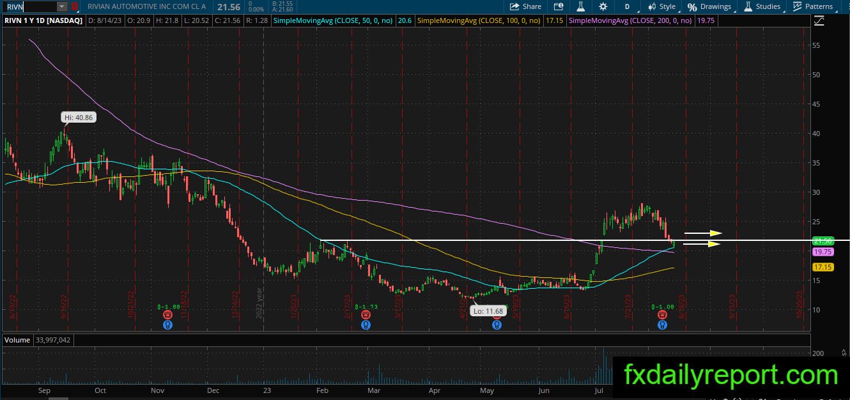Image resolution: width=850 pixels, height=400 pixels.
Task: Click the chart mode icon below Patterns
Action: [819, 20]
